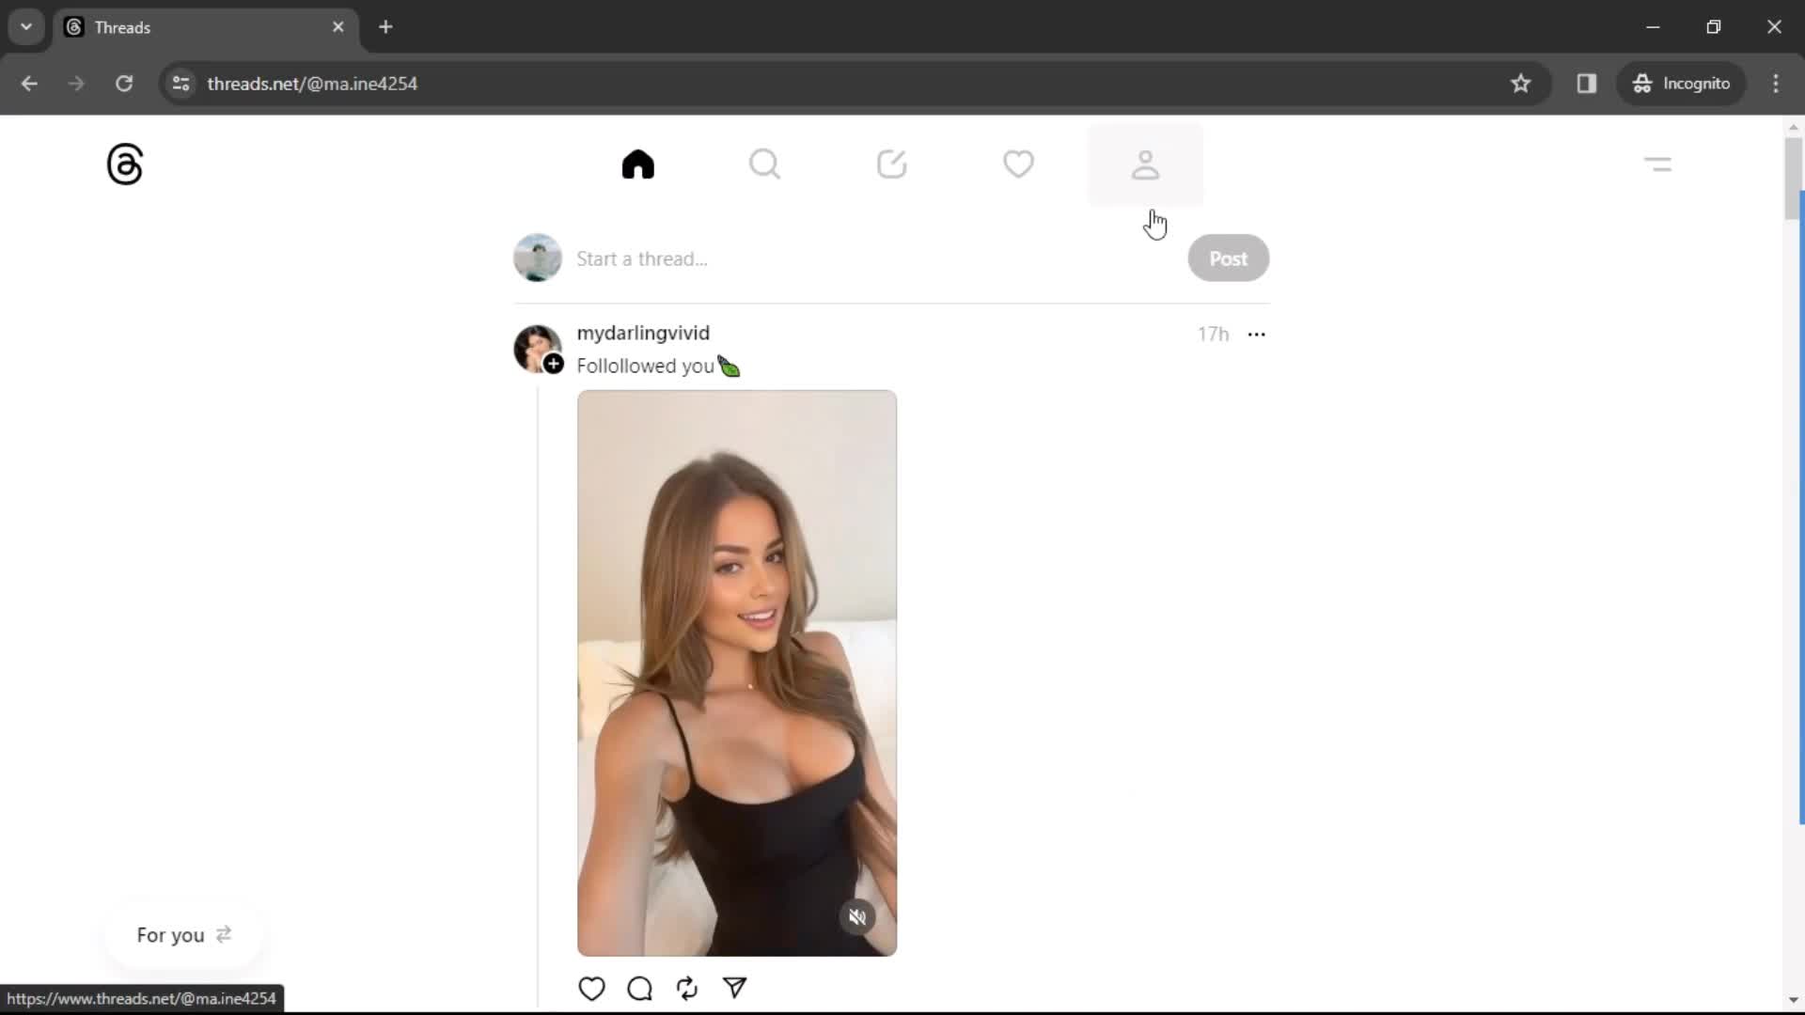
Task: Click the comment icon on post
Action: coord(639,988)
